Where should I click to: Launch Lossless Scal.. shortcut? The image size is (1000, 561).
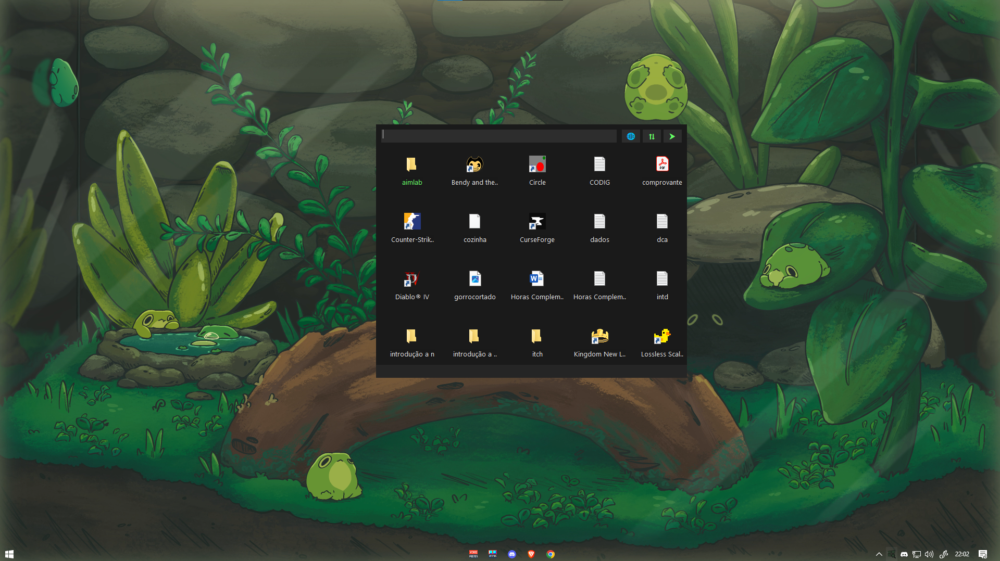662,342
